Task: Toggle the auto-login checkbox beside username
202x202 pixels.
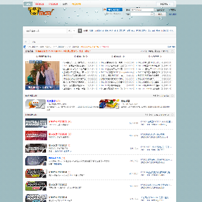Action: pyautogui.click(x=155, y=10)
